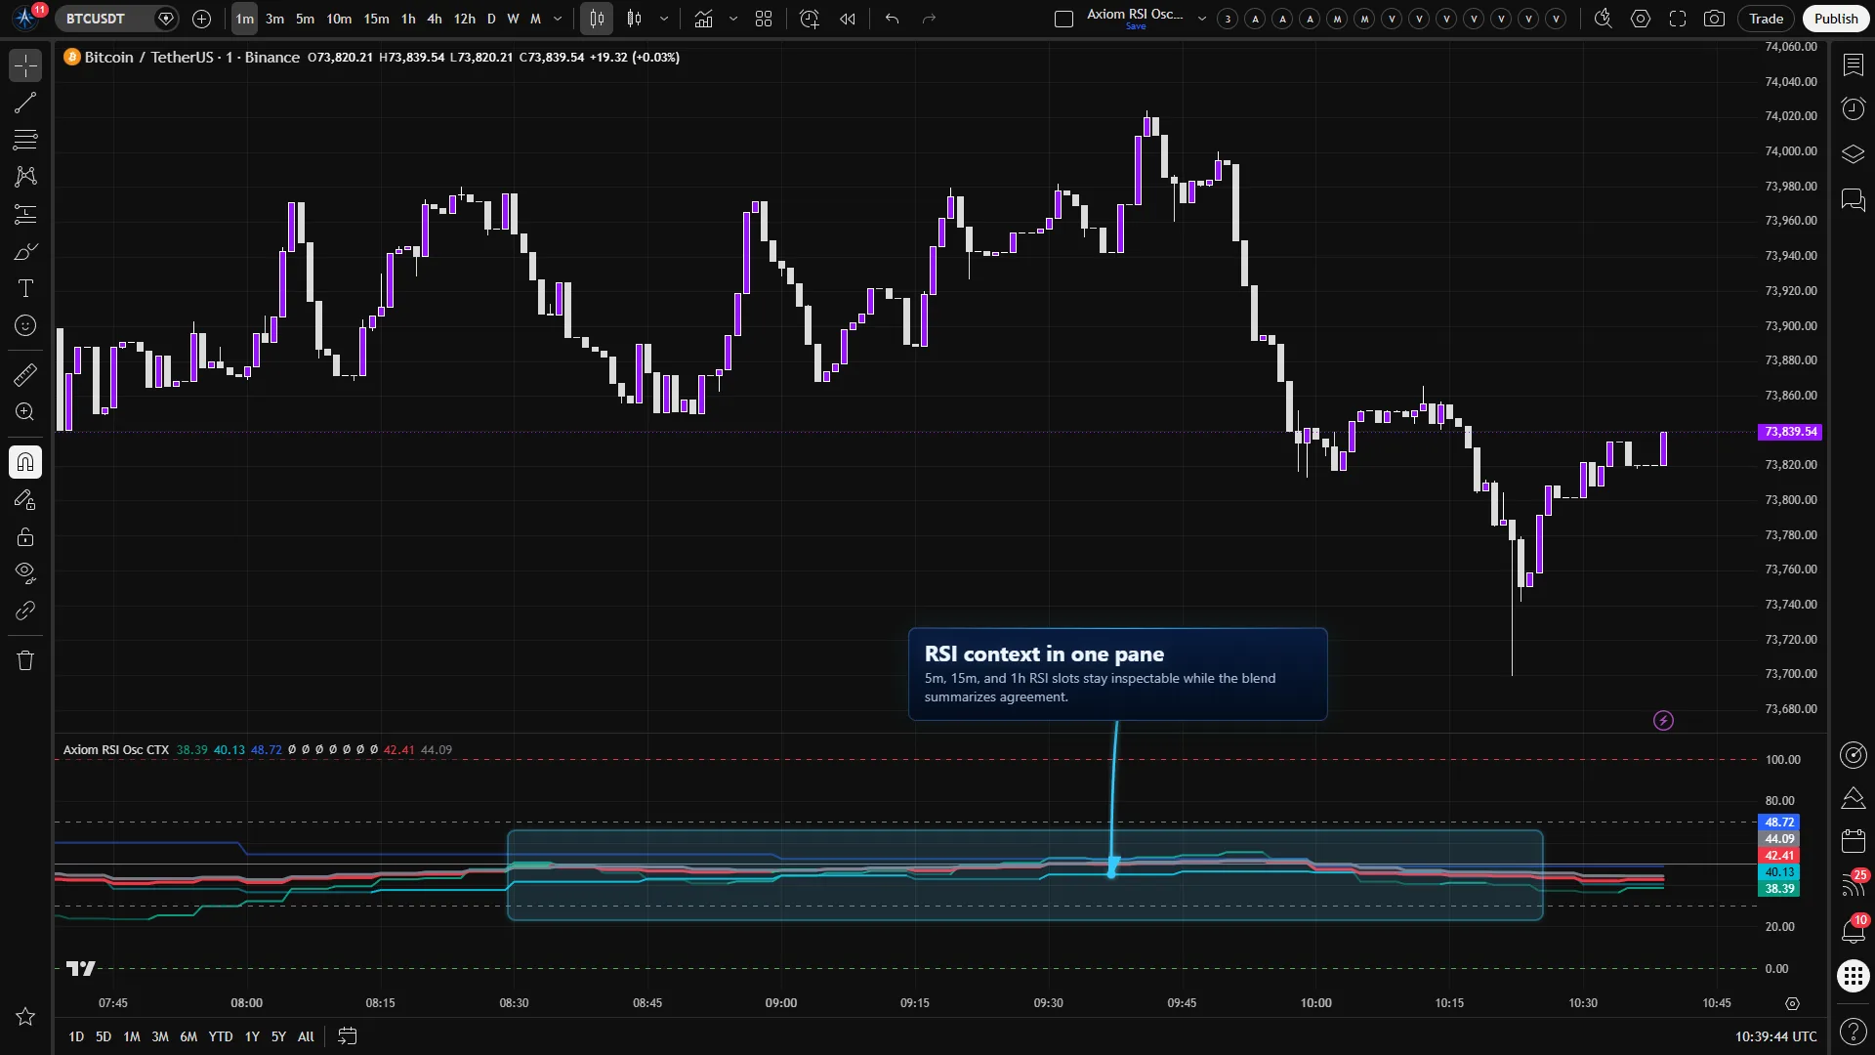This screenshot has width=1875, height=1055.
Task: Switch to the 15m interval
Action: (x=376, y=19)
